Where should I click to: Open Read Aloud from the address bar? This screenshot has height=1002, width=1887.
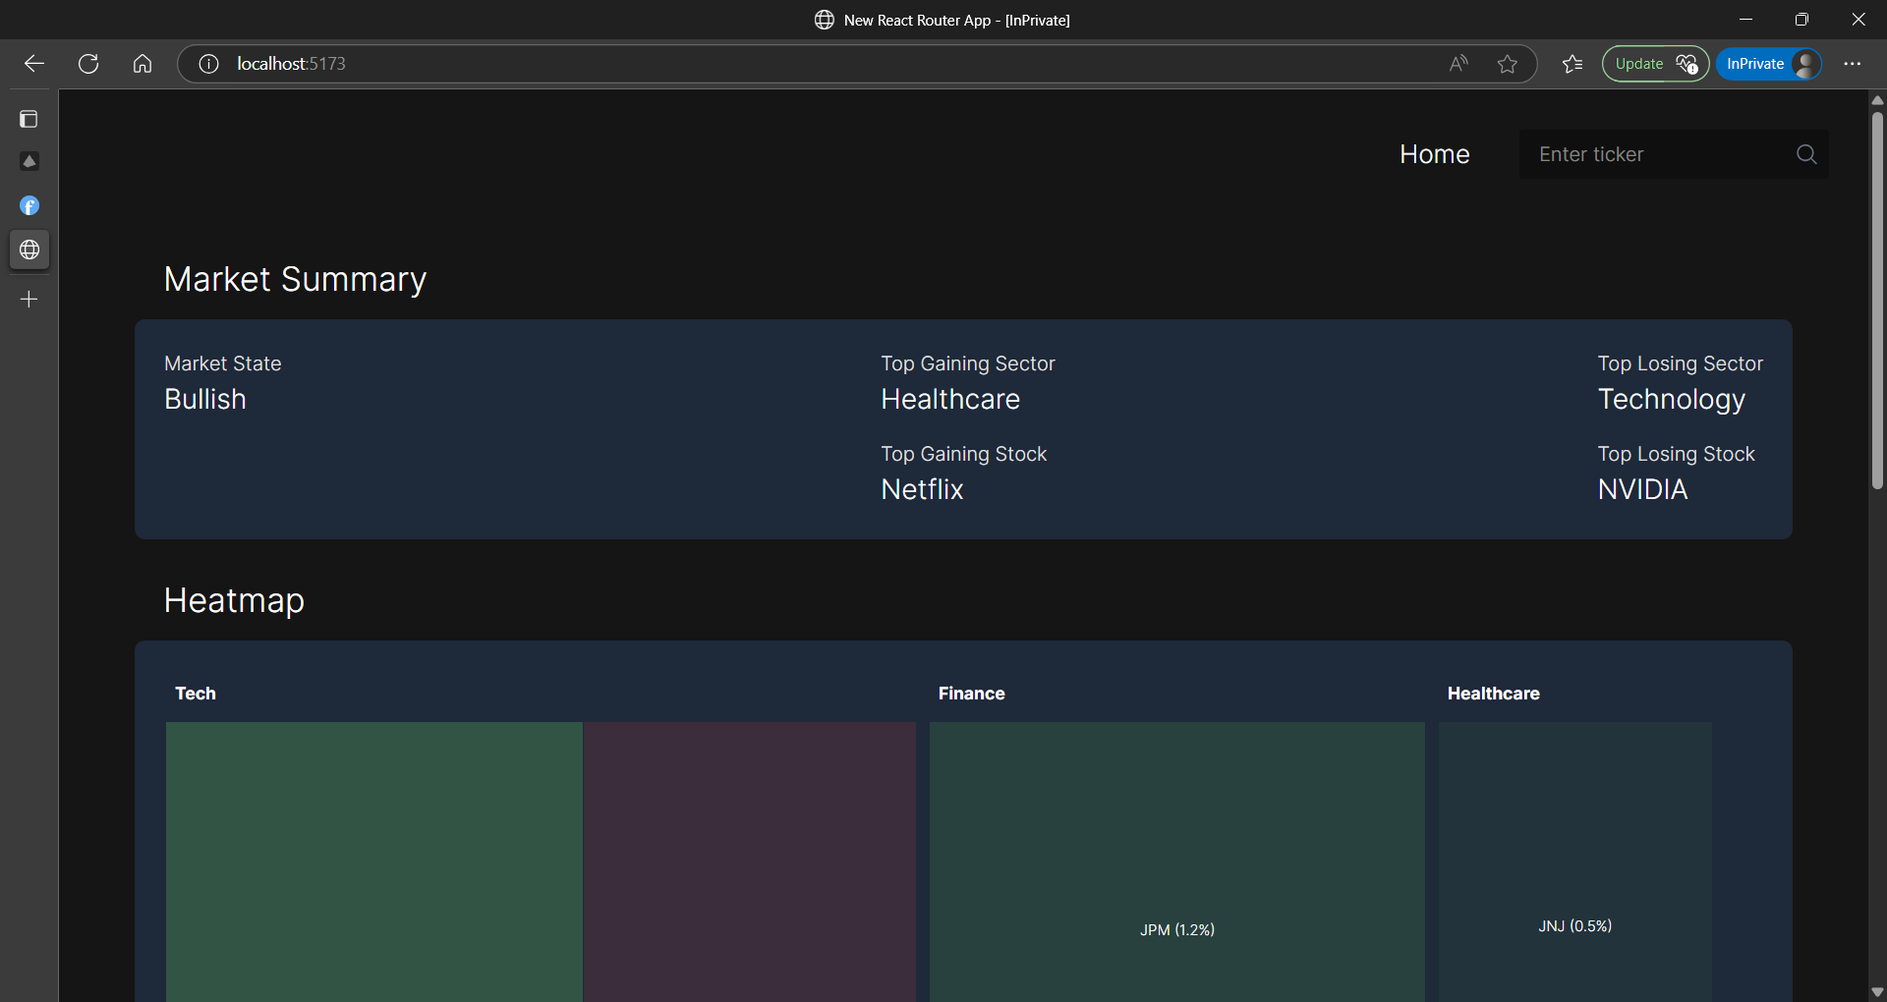pyautogui.click(x=1458, y=64)
